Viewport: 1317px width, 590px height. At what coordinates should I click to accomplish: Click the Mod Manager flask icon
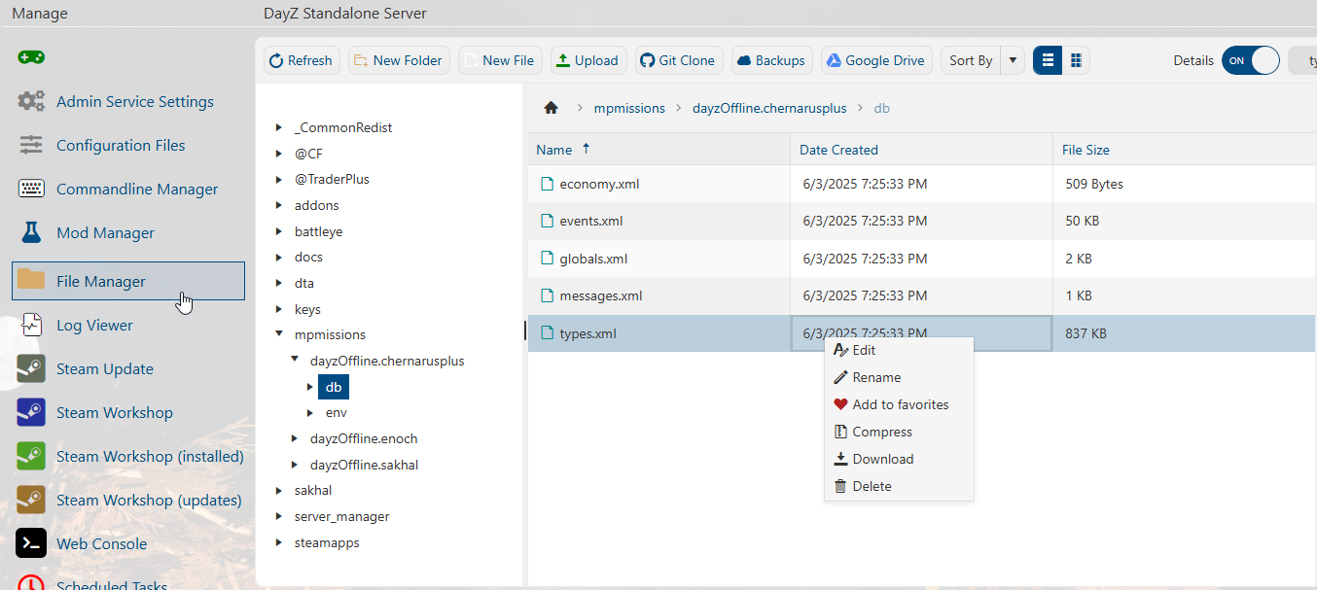[x=31, y=232]
